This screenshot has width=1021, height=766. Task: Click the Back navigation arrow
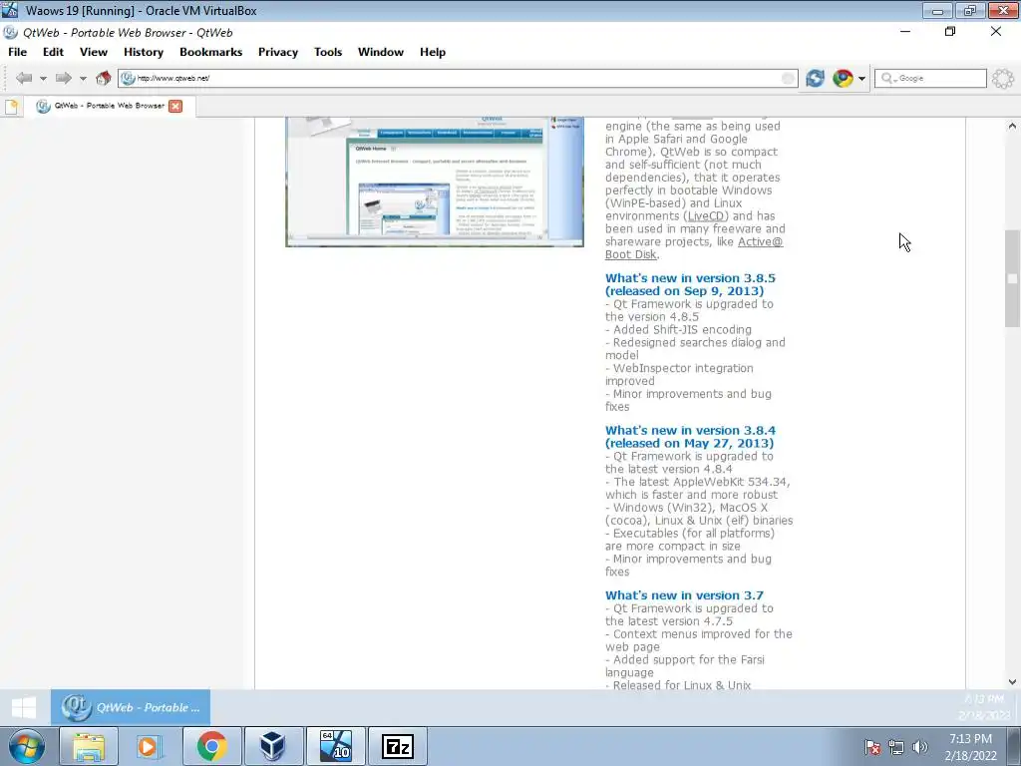click(24, 78)
